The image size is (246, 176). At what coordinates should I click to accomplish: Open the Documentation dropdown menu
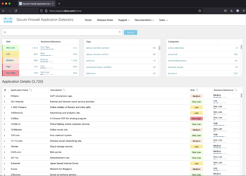tap(144, 20)
